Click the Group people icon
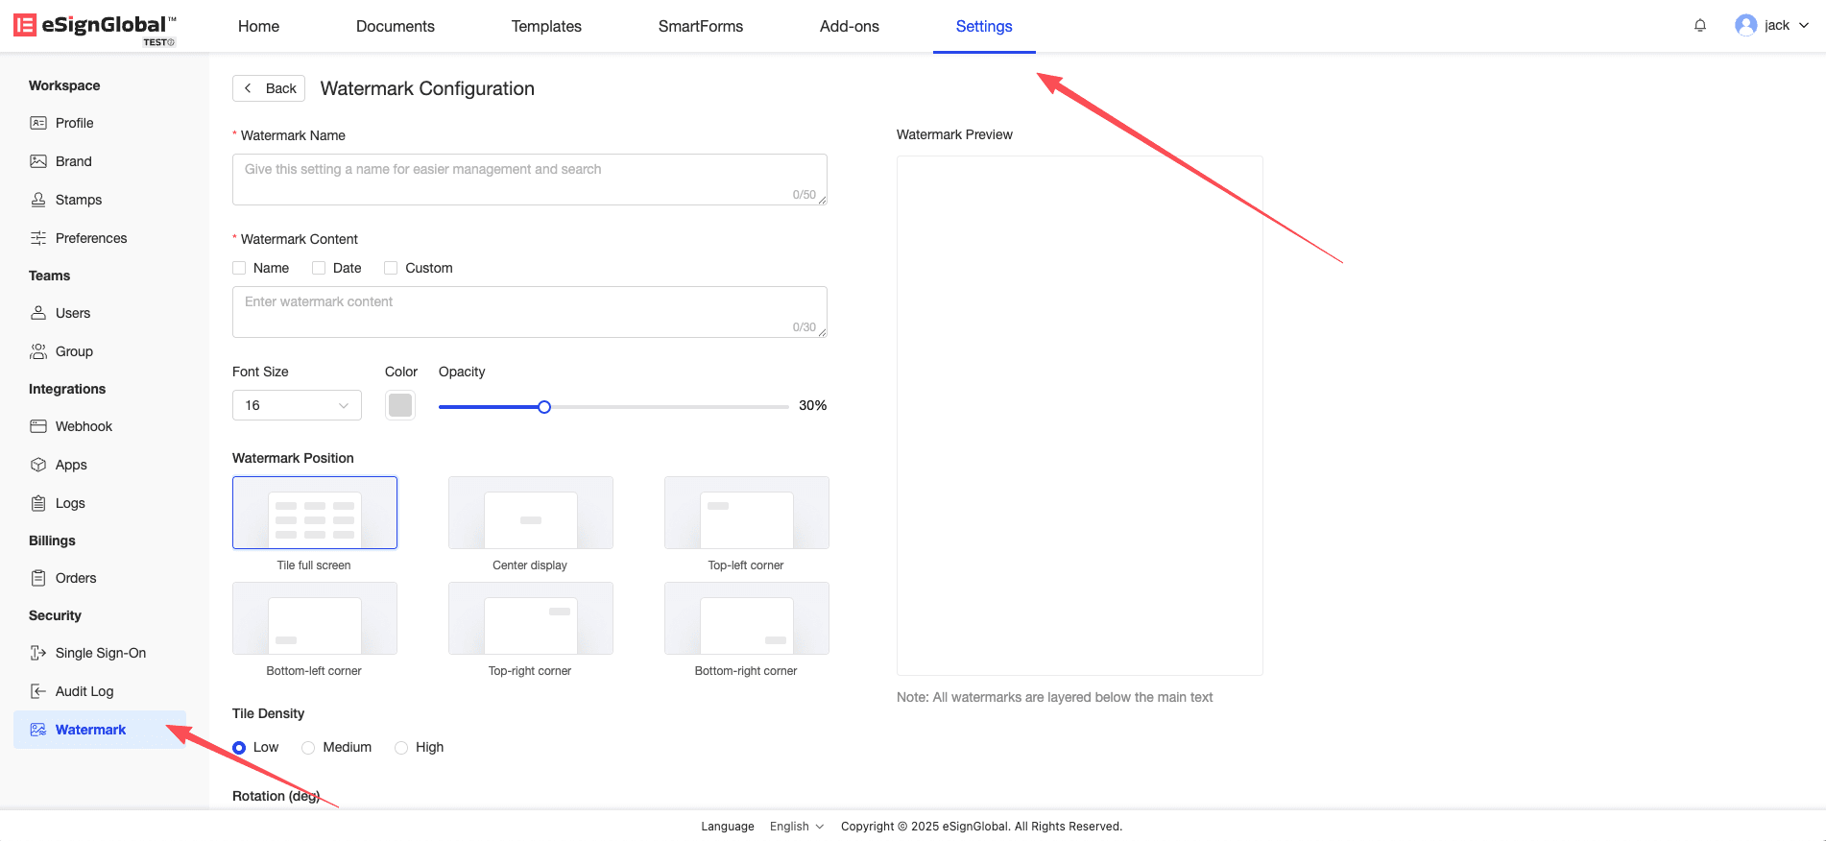 click(38, 351)
